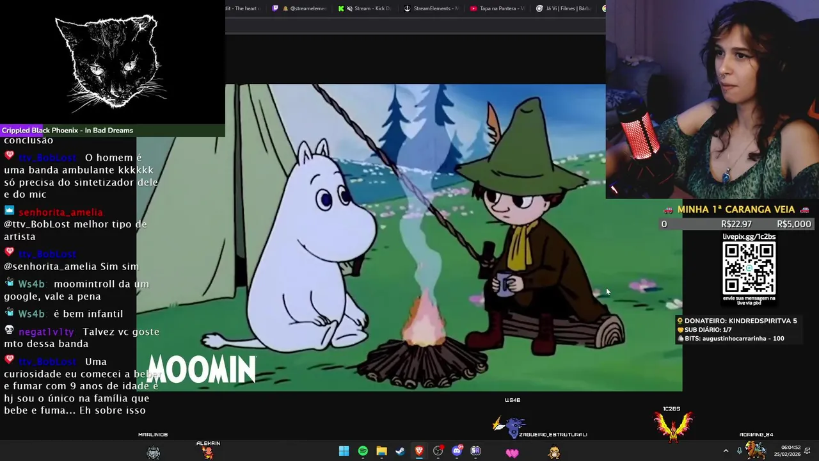Open File Explorer from the taskbar
This screenshot has height=461, width=819.
(x=381, y=451)
